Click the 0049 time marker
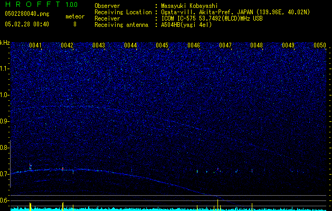Viewport: 332px width, 211px height. 288,45
